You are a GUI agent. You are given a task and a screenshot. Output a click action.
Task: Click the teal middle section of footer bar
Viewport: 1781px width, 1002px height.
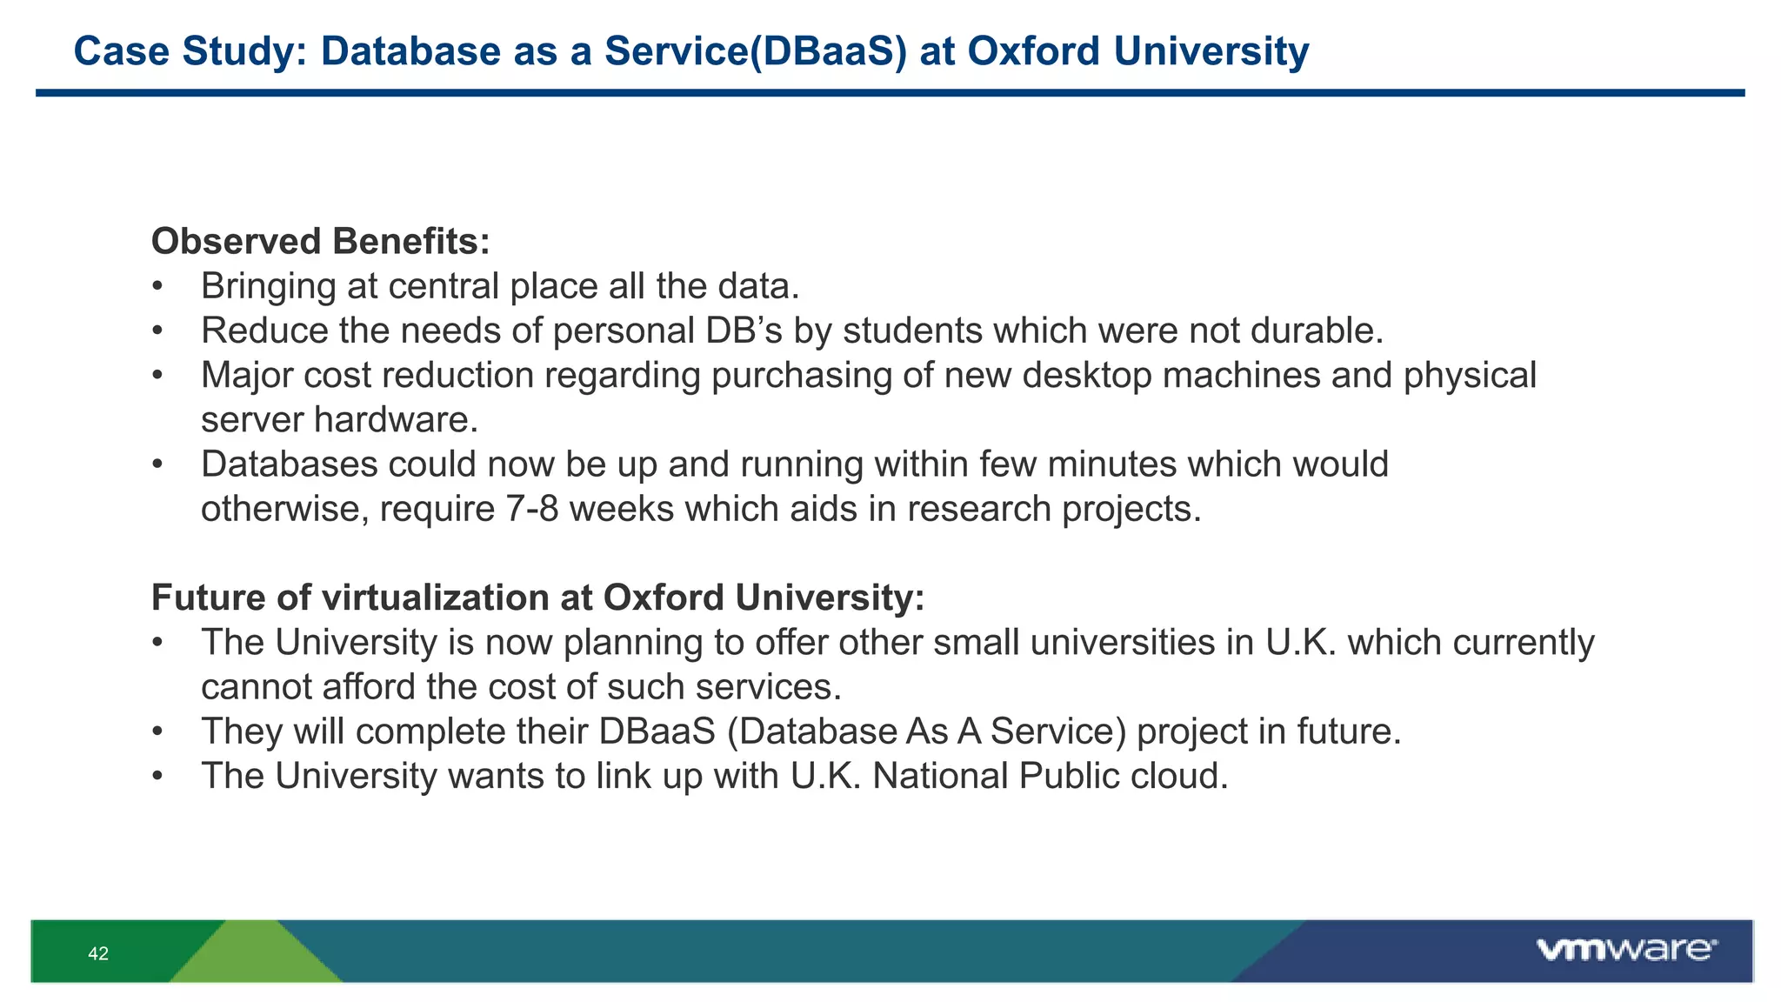pyautogui.click(x=783, y=951)
